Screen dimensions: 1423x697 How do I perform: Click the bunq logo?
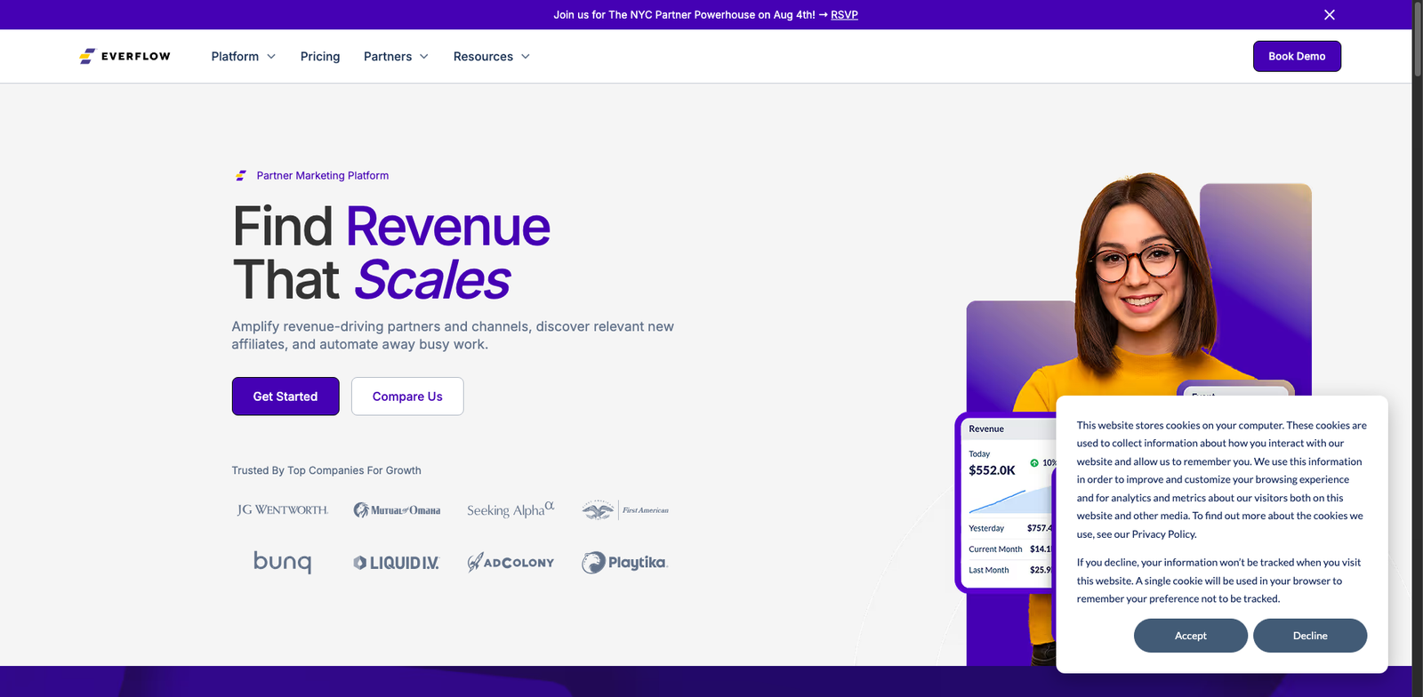(x=282, y=562)
